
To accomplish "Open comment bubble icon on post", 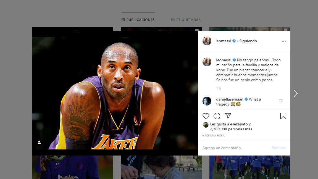I will pos(217,116).
